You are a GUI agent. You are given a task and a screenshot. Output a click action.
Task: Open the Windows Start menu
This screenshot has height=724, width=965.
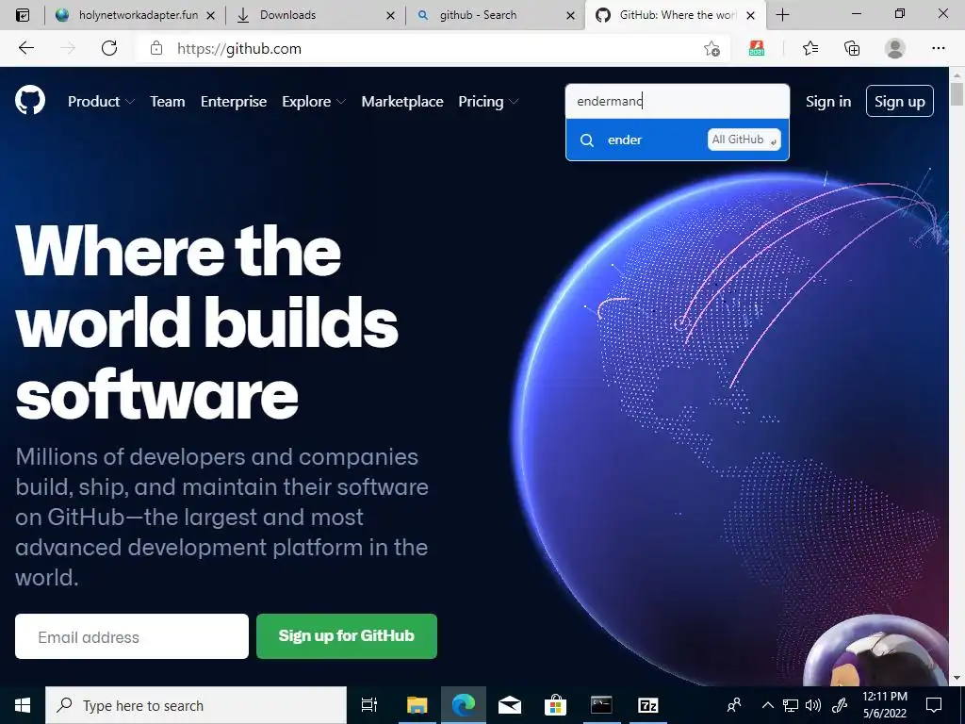tap(23, 705)
